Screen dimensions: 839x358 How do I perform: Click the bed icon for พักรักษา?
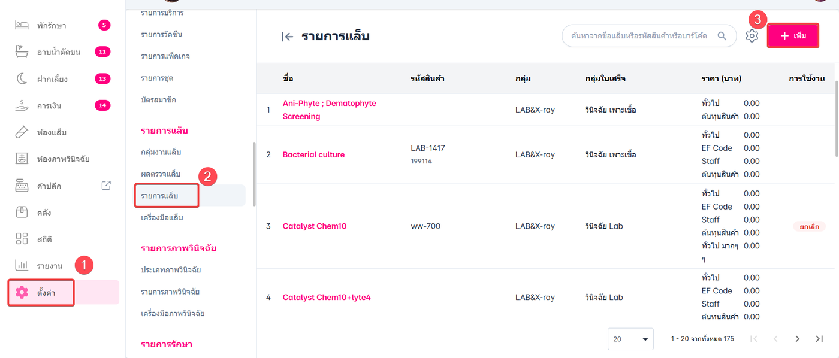pyautogui.click(x=22, y=25)
